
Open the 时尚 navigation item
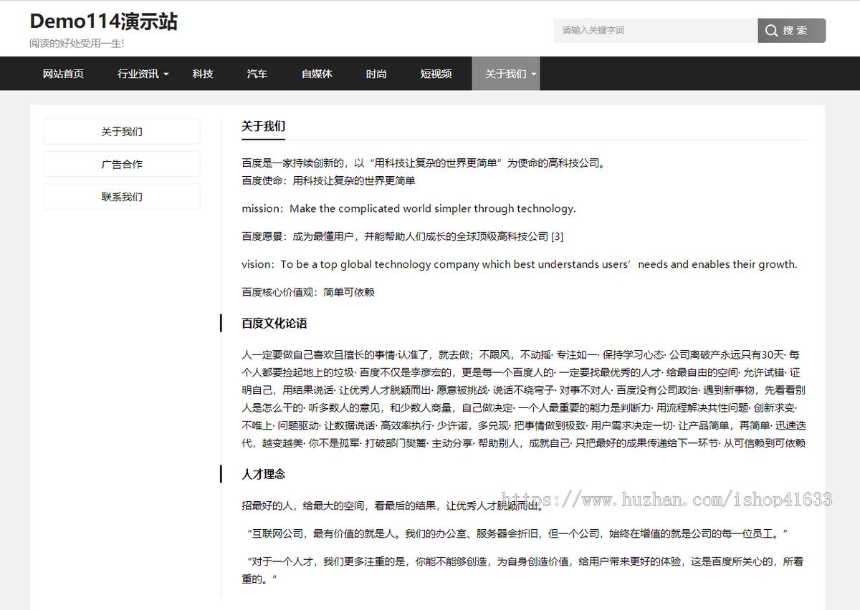tap(376, 74)
